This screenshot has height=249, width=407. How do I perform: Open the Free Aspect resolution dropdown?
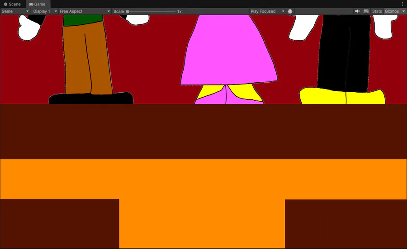(x=85, y=11)
